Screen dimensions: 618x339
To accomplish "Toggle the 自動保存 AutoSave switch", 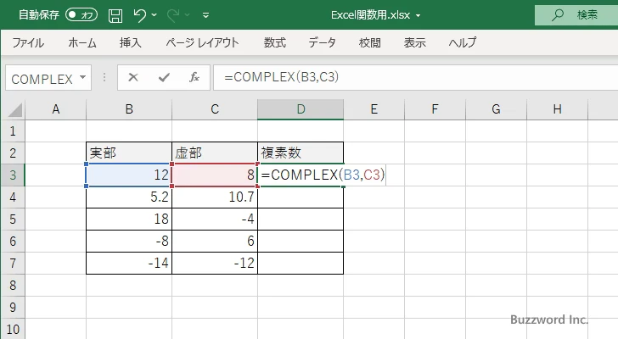I will click(x=81, y=15).
